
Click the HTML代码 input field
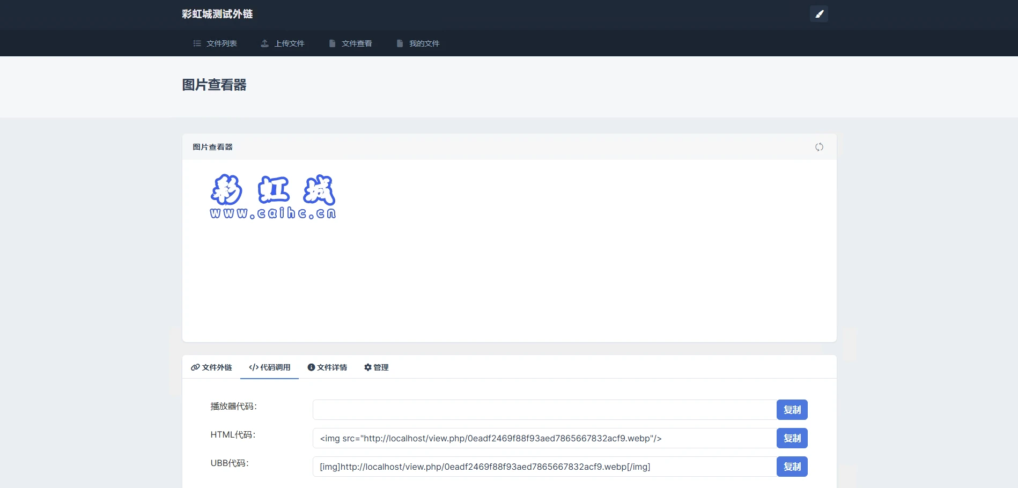pyautogui.click(x=545, y=438)
